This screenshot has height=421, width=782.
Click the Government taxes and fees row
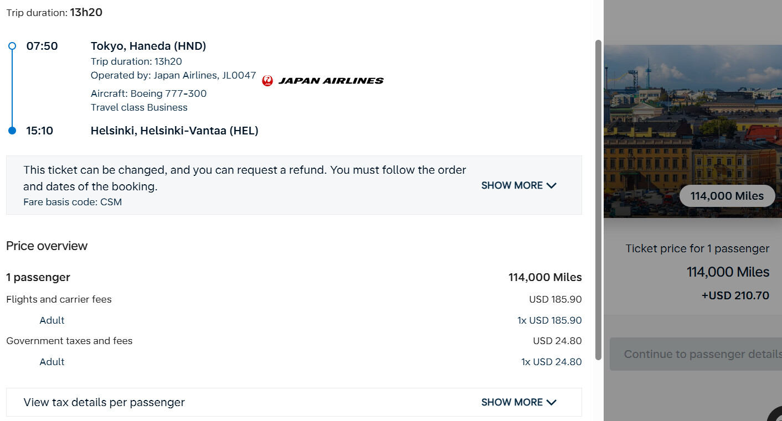[x=69, y=341]
